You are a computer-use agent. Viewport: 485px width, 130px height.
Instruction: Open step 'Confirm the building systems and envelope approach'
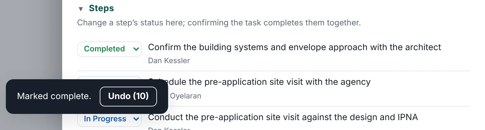294,47
